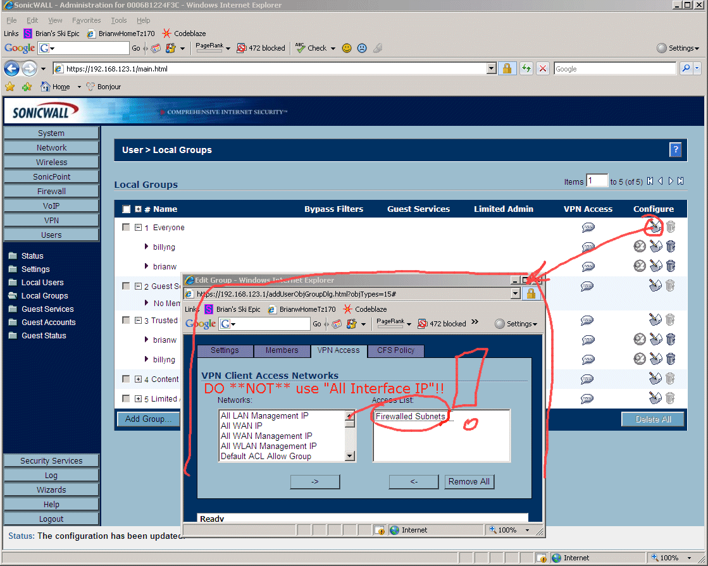
Task: Click the <- button to remove a network
Action: [x=414, y=482]
